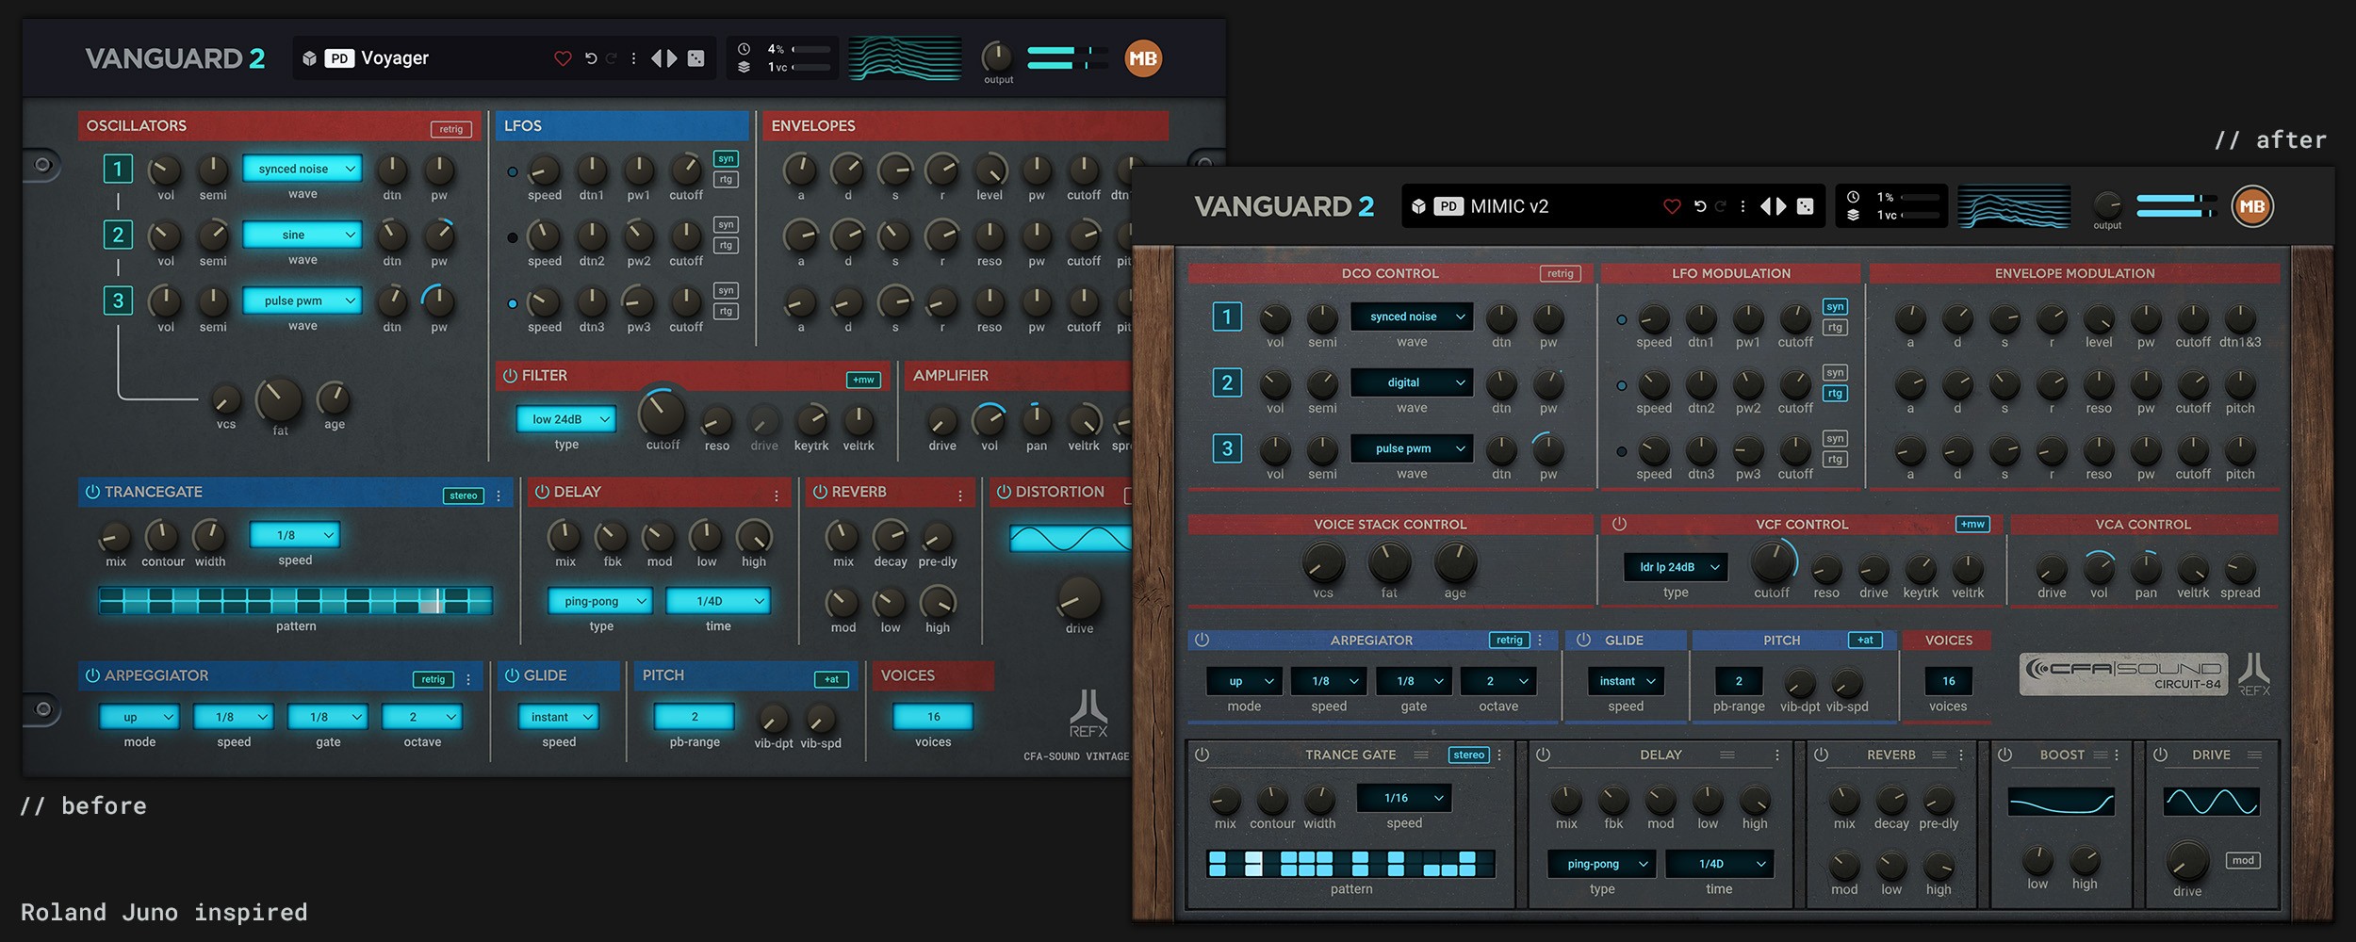This screenshot has width=2356, height=942.
Task: Open the three-dot menu in MIMIC v2 header
Action: (x=1742, y=206)
